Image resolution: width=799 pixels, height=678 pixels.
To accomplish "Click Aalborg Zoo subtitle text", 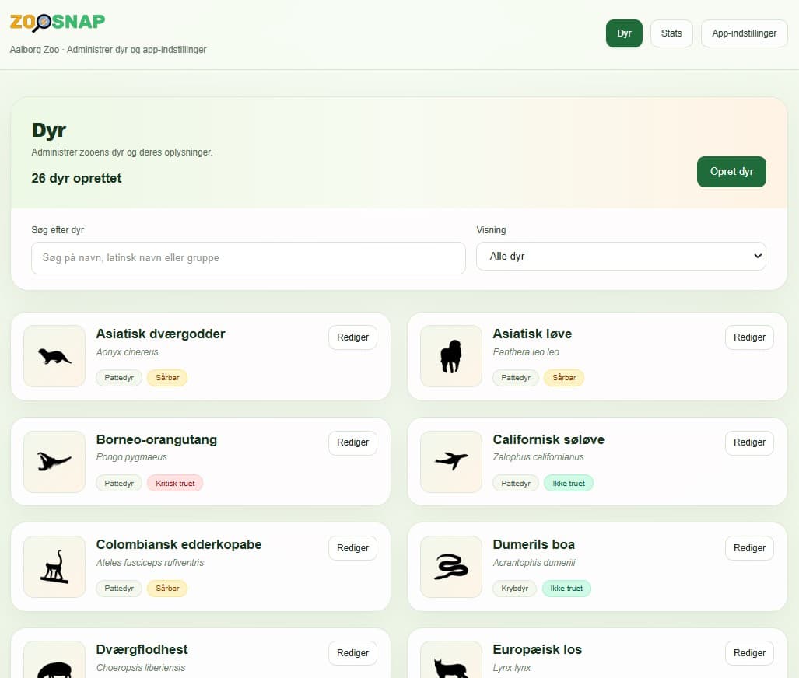I will (108, 50).
